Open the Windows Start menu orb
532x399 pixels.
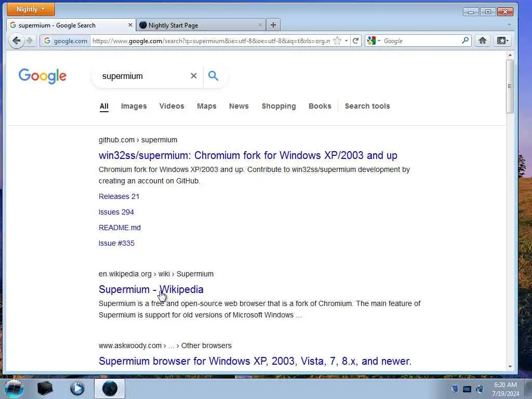point(14,389)
